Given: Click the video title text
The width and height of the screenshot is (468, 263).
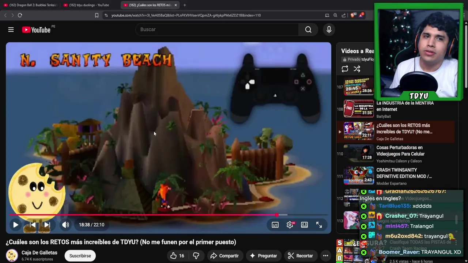Looking at the screenshot, I should click(x=121, y=242).
